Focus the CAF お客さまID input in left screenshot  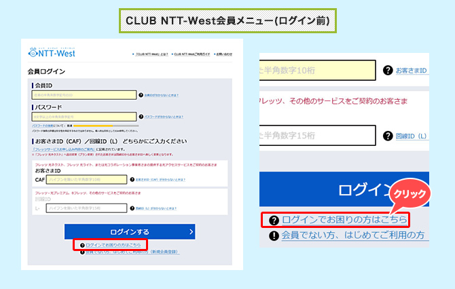tap(86, 179)
